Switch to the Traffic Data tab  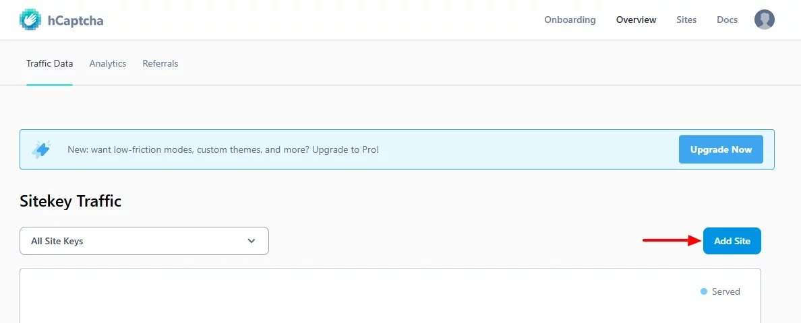(50, 63)
